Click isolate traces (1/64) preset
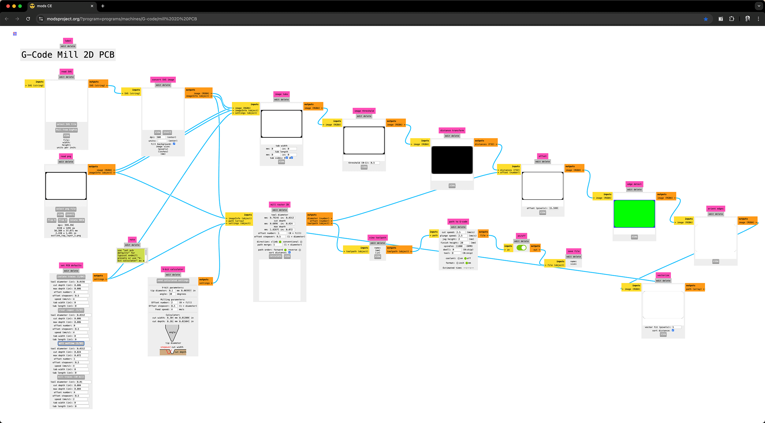This screenshot has width=765, height=423. click(x=71, y=276)
